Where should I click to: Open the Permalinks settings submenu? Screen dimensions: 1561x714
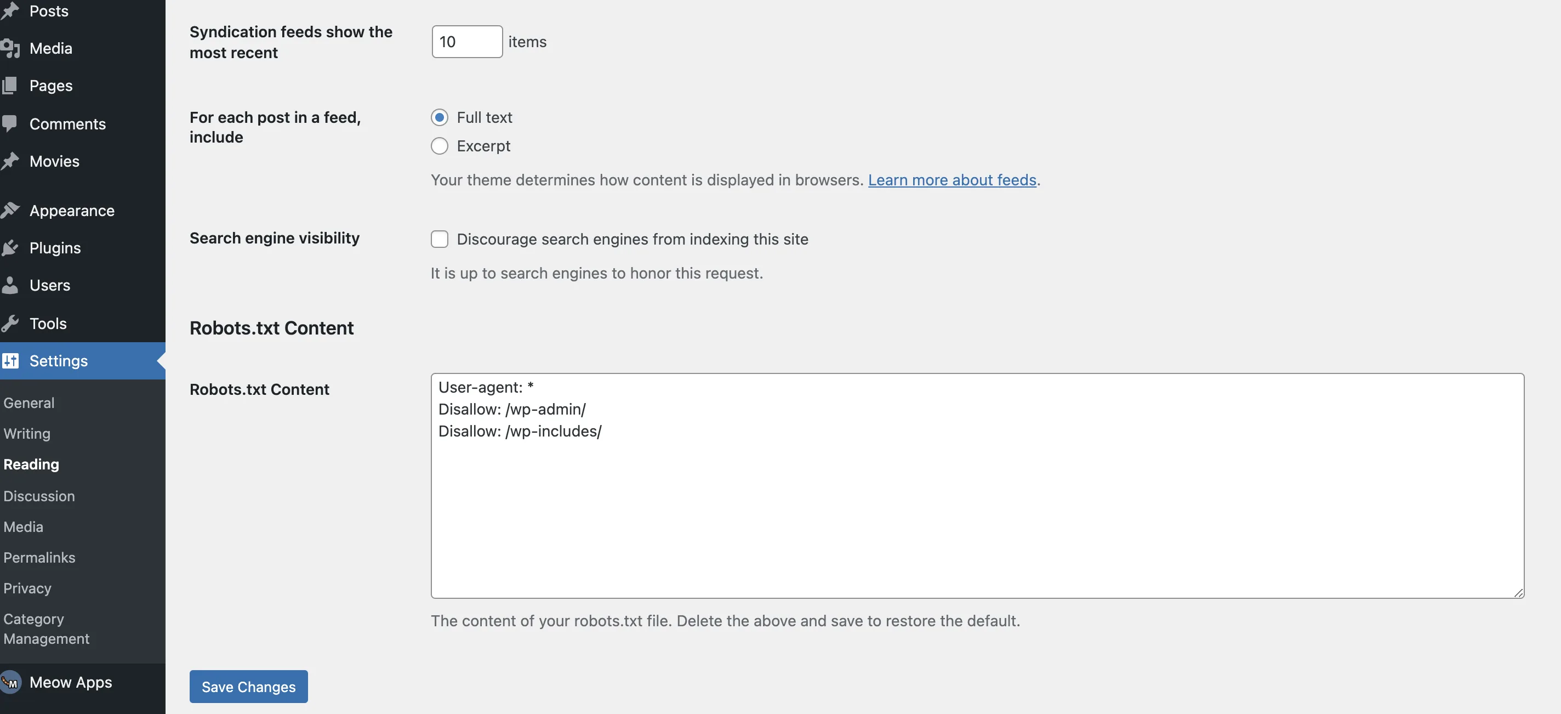pos(39,557)
